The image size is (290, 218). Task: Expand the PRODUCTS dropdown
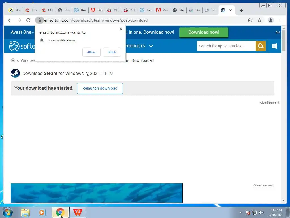[139, 46]
